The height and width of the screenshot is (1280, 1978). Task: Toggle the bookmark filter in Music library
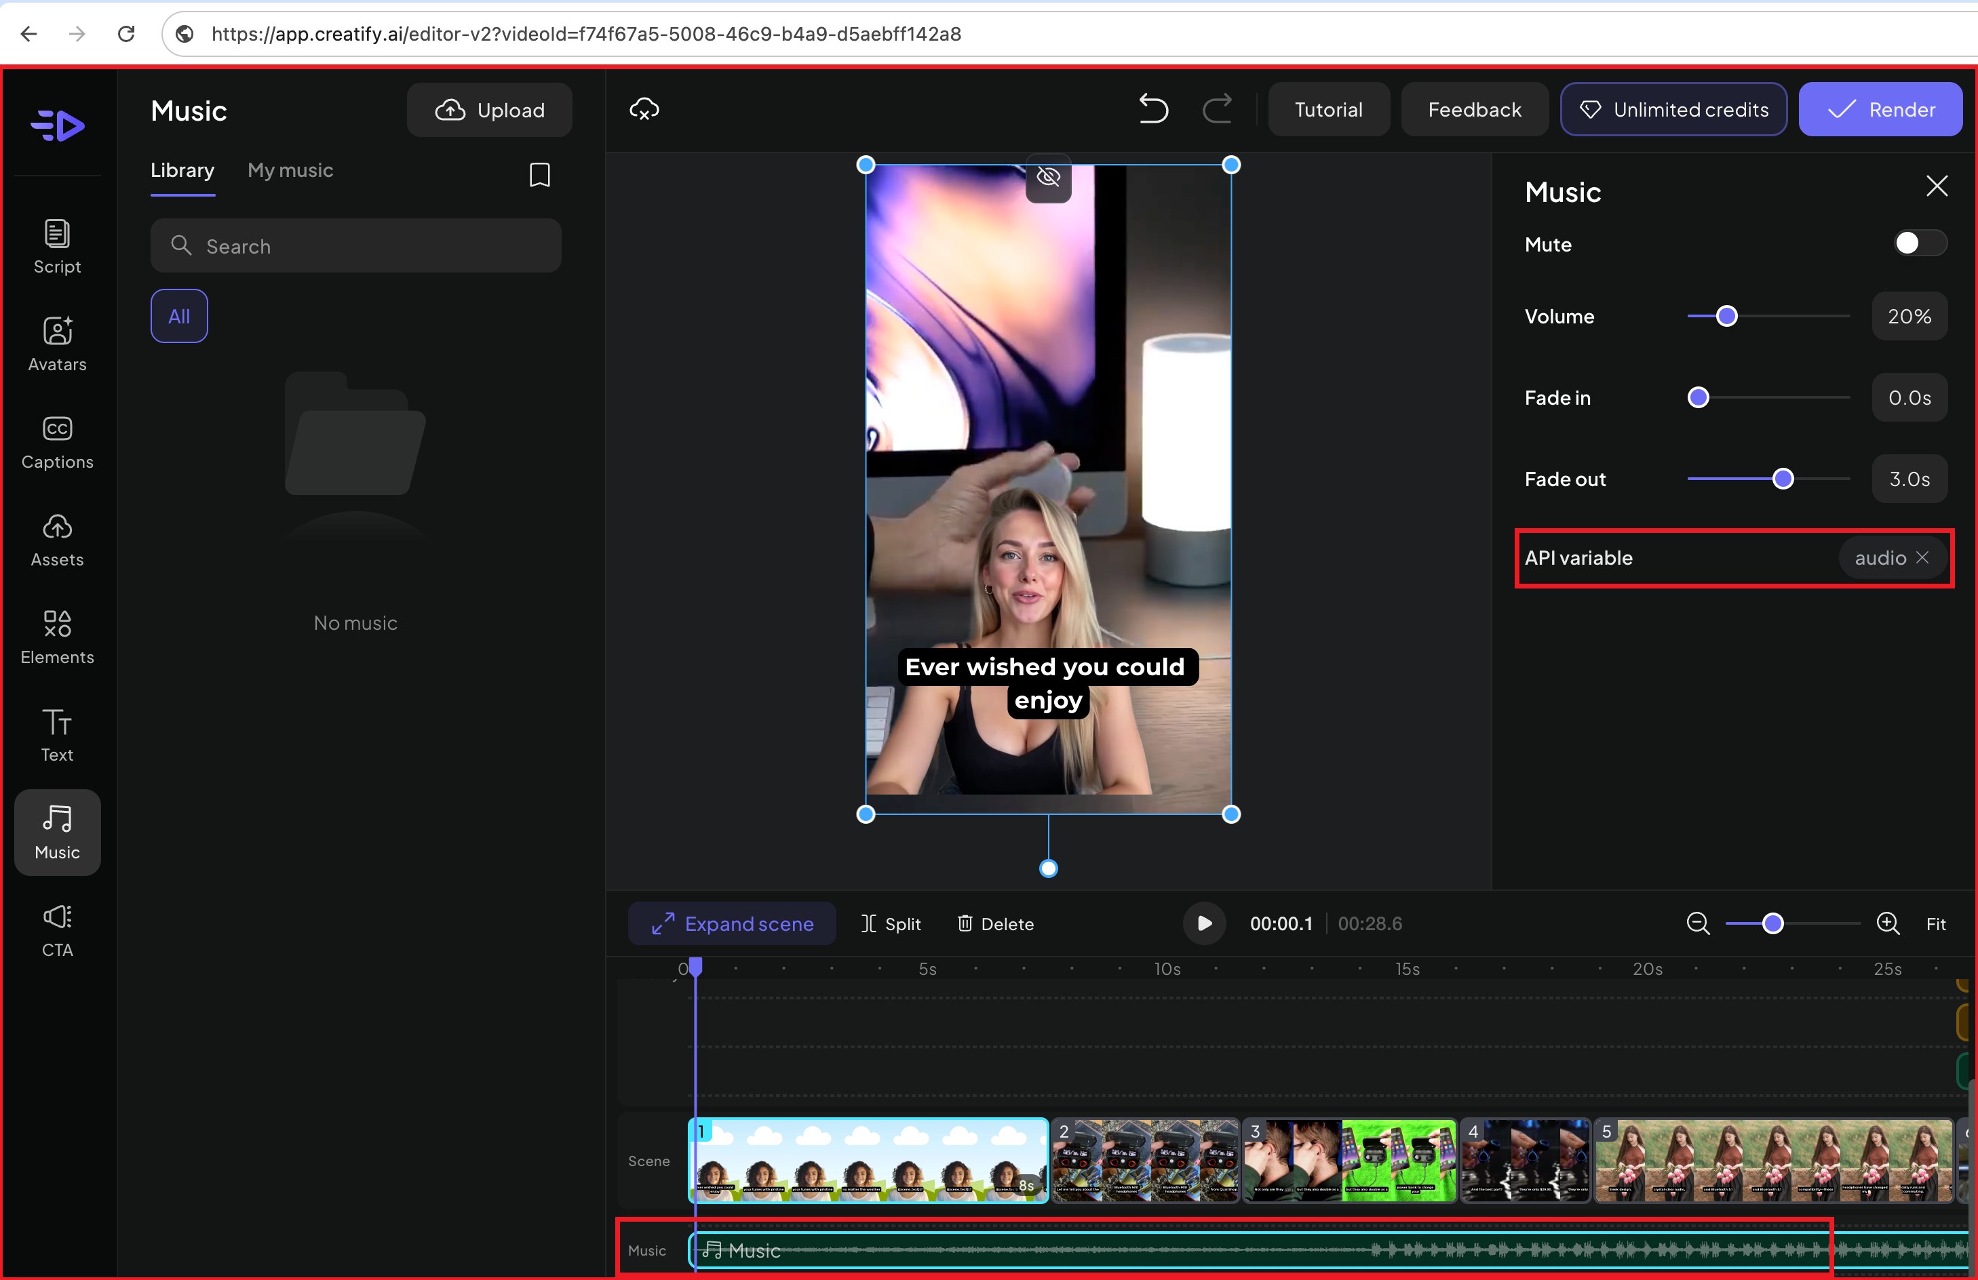coord(538,174)
